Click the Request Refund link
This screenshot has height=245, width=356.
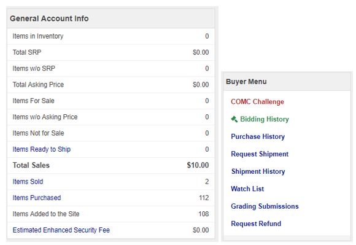point(256,224)
